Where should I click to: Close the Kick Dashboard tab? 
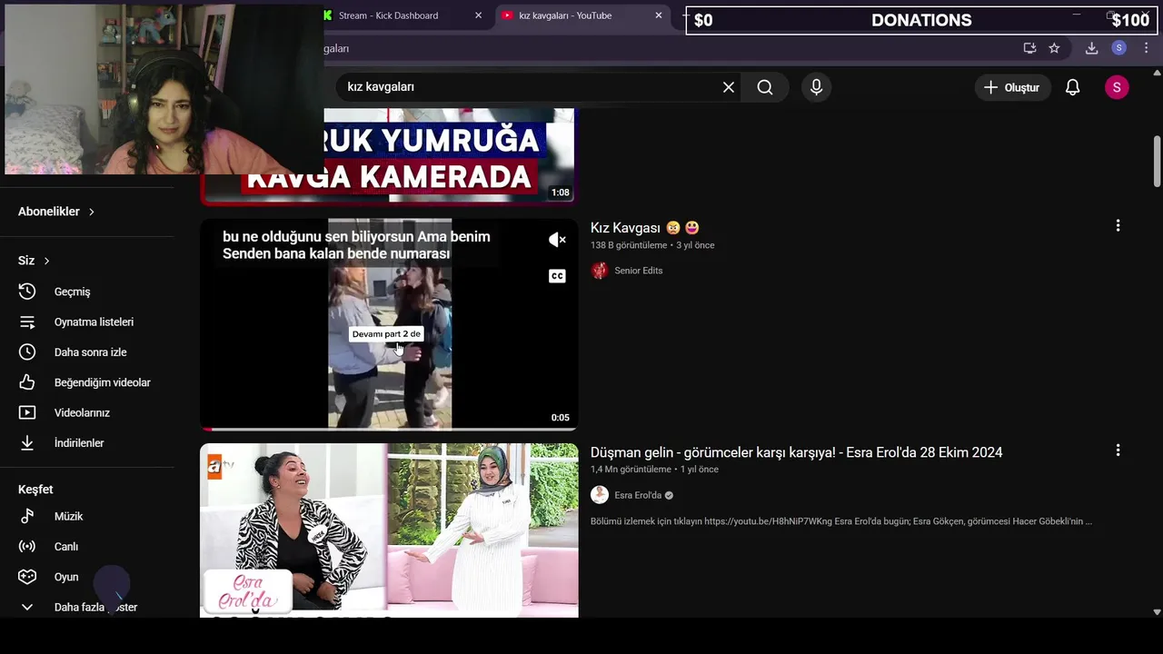pos(478,15)
